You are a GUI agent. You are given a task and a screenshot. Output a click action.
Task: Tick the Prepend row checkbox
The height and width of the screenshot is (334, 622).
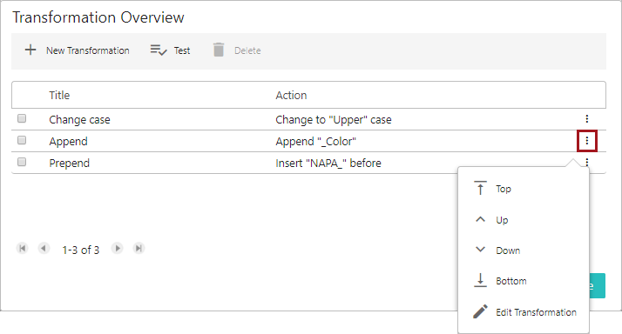pos(22,162)
